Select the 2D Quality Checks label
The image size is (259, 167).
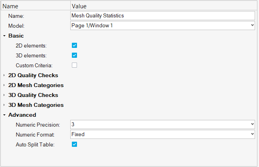[33, 75]
